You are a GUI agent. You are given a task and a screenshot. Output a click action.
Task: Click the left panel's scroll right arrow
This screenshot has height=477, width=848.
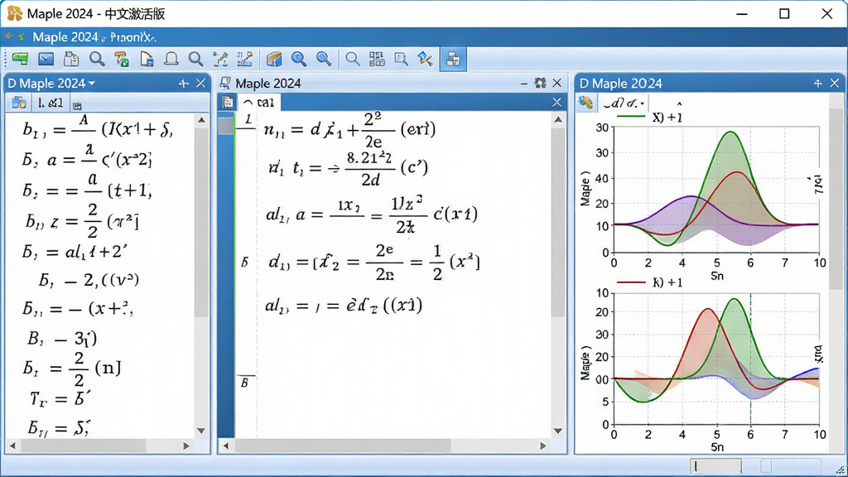(x=186, y=446)
